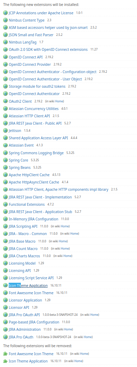137x367 pixels.
Task: Click the globe icon next to Nimbus Content Type
Action: (x=5, y=20)
